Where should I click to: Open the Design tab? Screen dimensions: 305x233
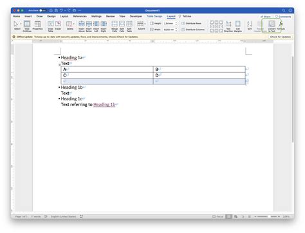pyautogui.click(x=51, y=16)
